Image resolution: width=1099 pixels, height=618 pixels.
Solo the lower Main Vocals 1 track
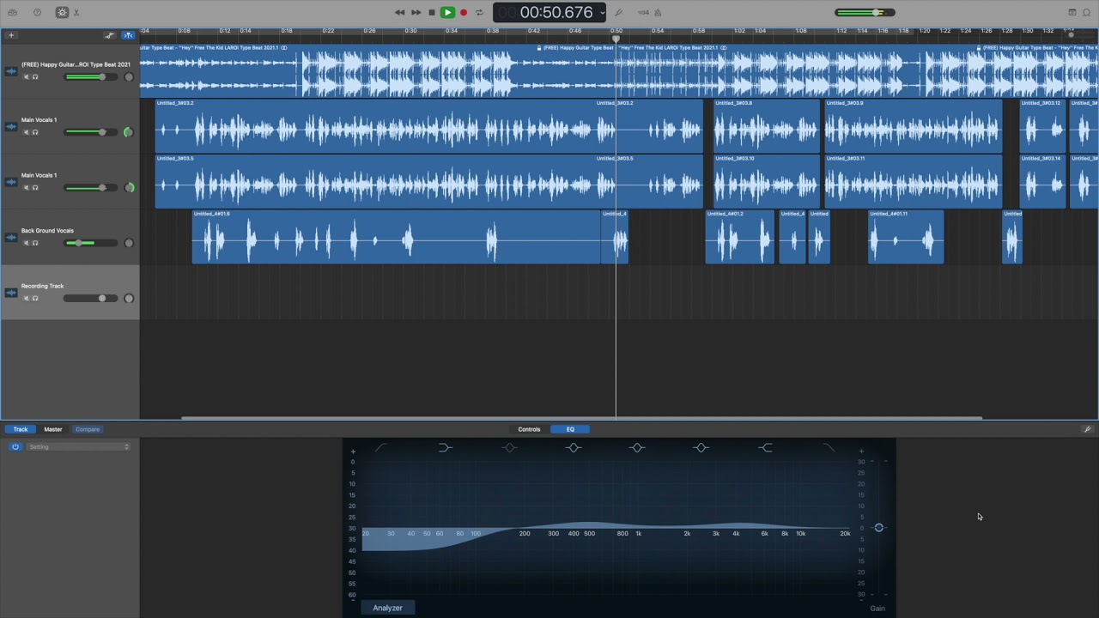pyautogui.click(x=35, y=188)
